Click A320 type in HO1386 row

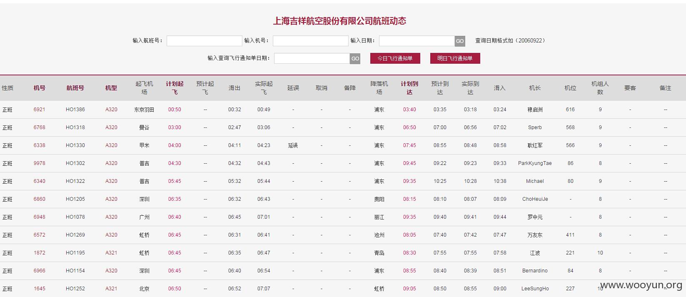click(111, 110)
